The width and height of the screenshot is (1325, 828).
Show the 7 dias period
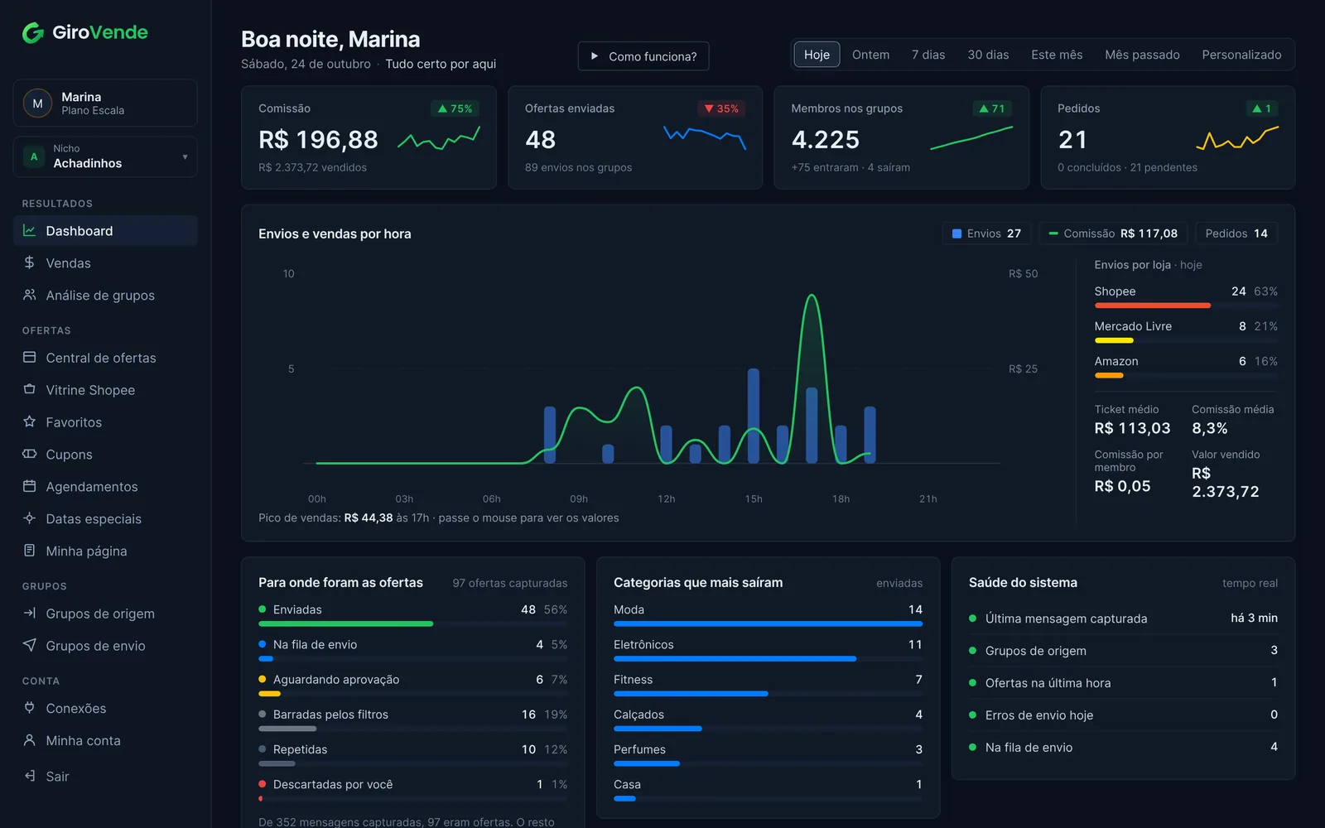[x=928, y=55]
